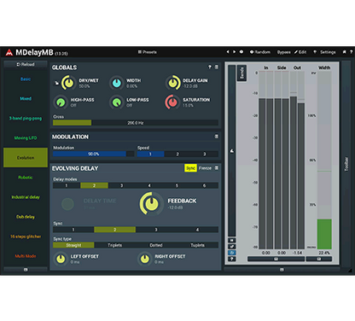Open the Edit mode button
The height and width of the screenshot is (321, 355).
(300, 52)
